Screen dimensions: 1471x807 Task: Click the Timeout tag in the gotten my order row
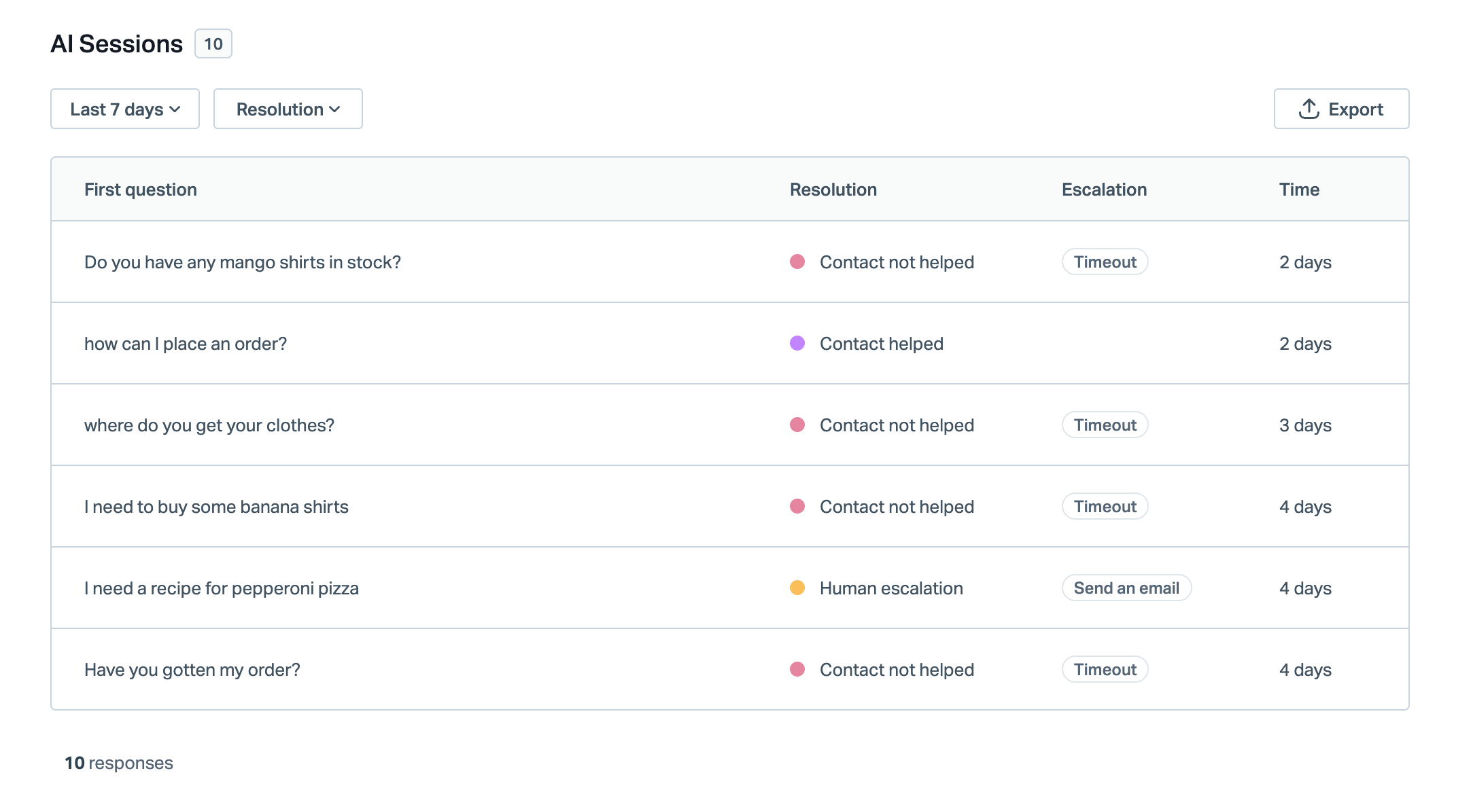click(x=1105, y=669)
